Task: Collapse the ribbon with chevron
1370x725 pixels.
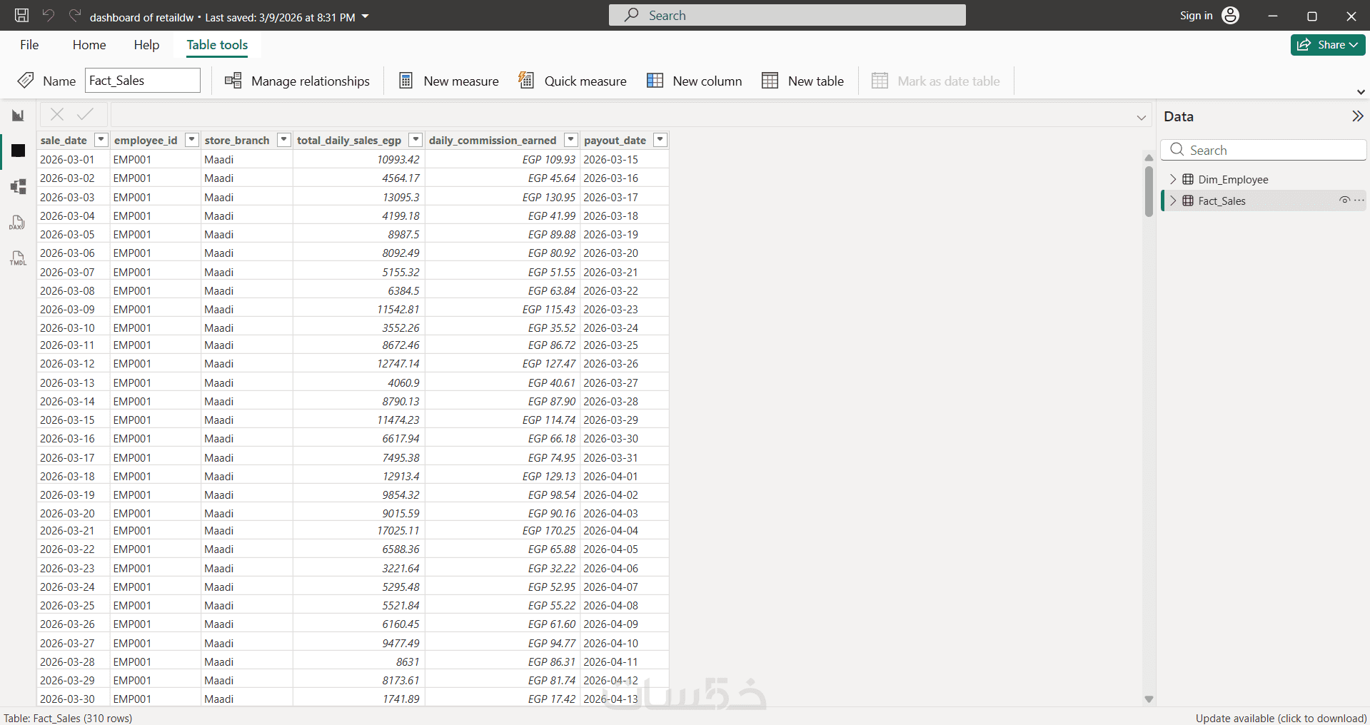Action: pyautogui.click(x=1361, y=91)
